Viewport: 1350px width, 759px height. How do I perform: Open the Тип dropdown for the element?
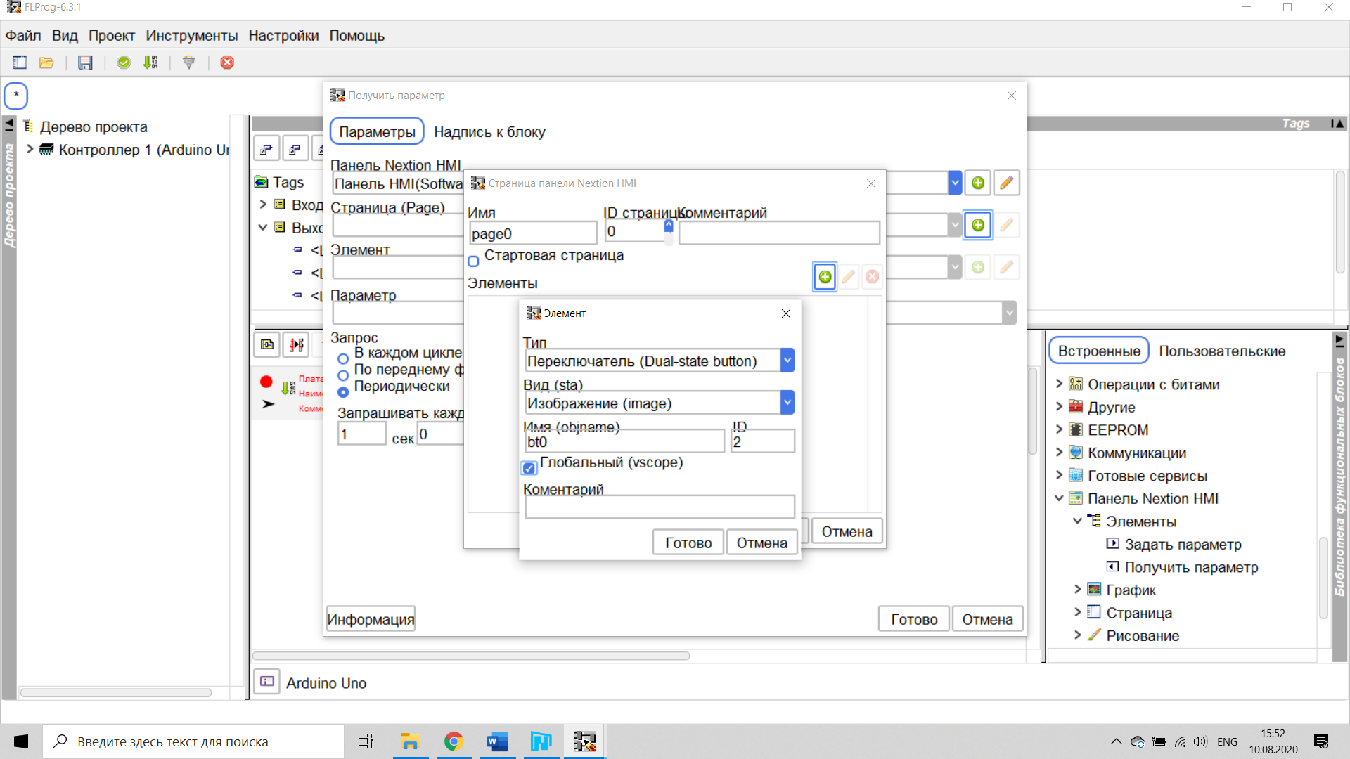787,361
